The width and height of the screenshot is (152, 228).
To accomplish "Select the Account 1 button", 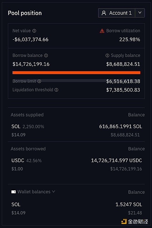I will point(117,13).
